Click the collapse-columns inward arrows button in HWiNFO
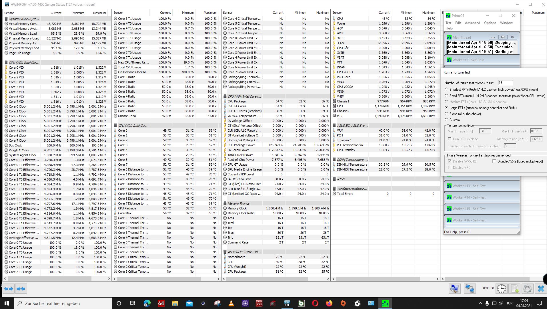 click(x=21, y=289)
